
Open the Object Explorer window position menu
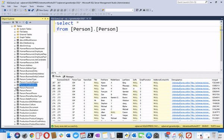(43, 19)
